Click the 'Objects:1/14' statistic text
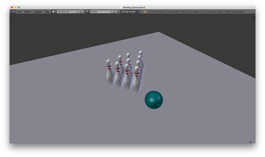 (x=199, y=12)
